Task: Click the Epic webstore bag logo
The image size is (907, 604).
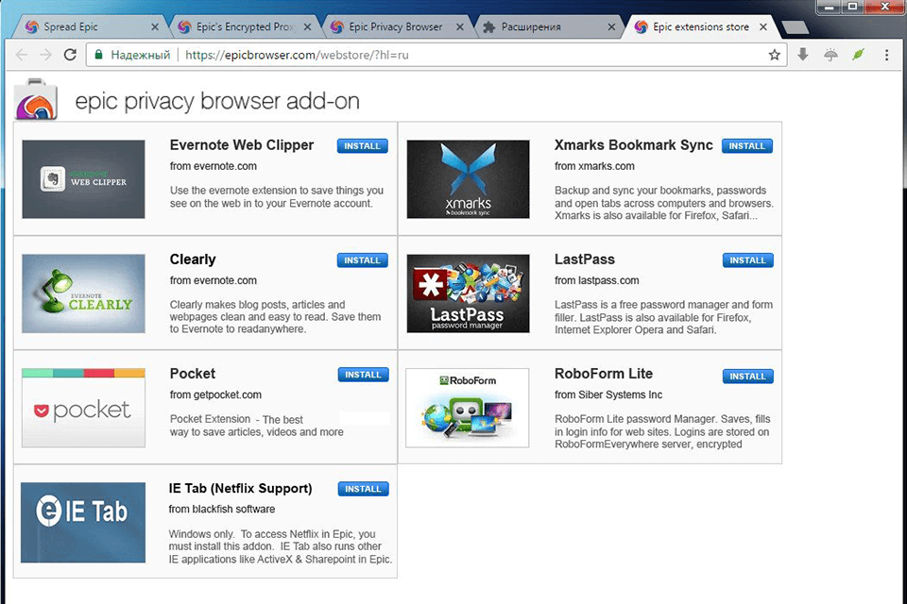Action: pyautogui.click(x=36, y=99)
